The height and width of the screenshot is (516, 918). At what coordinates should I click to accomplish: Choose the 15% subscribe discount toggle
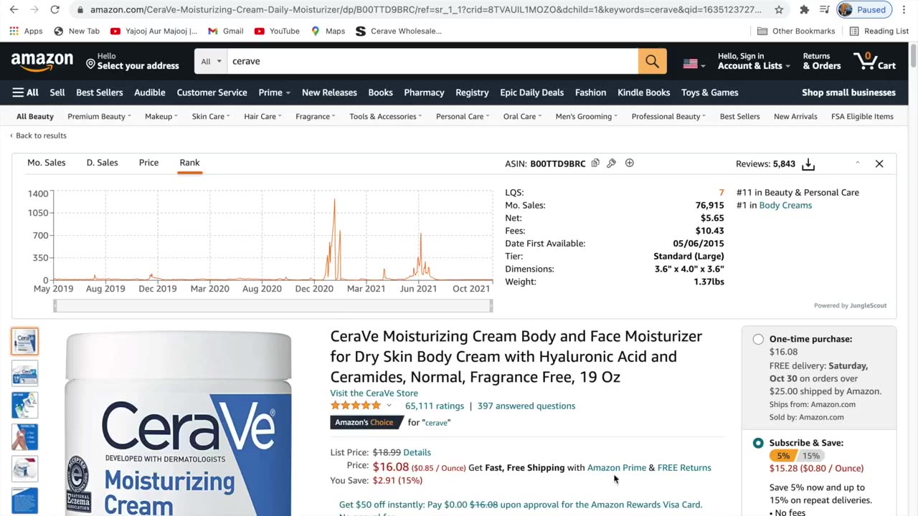811,456
